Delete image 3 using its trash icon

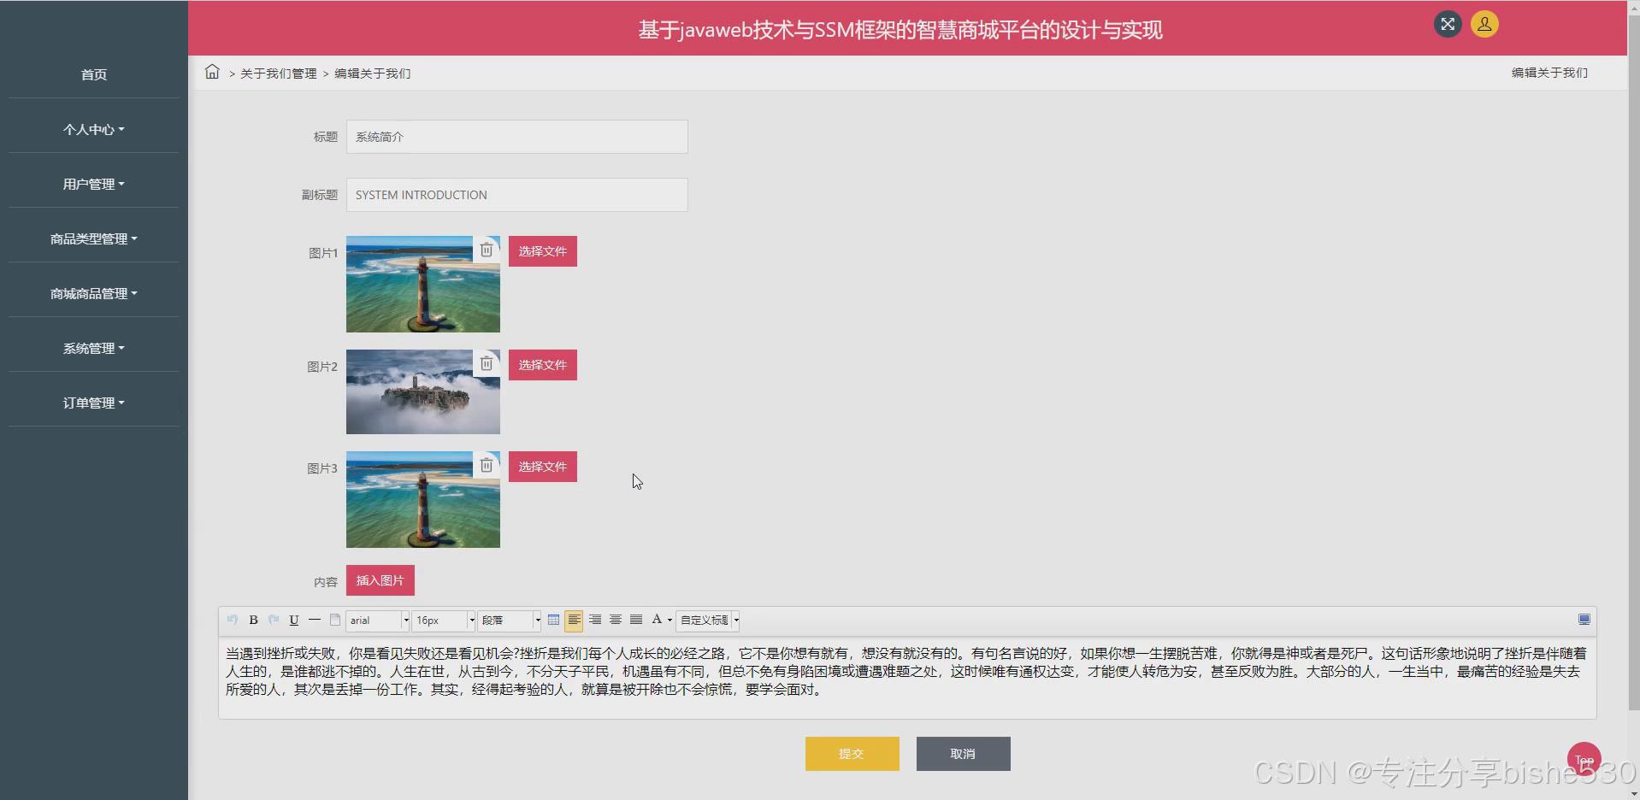487,465
